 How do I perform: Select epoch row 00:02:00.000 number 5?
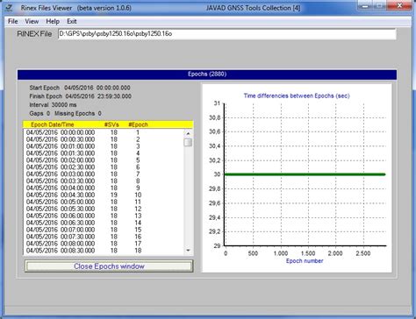click(104, 160)
